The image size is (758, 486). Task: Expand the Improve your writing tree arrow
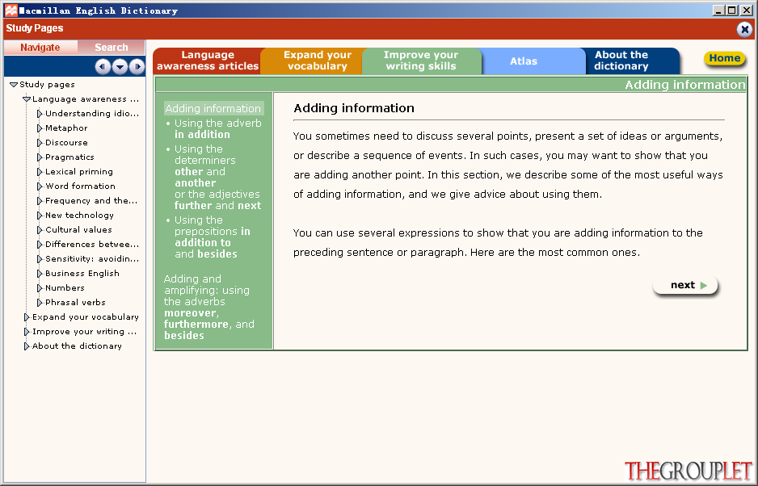27,332
